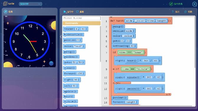Image resolution: width=198 pixels, height=111 pixels.
Task: Click the run play triangle icon
Action: [65, 12]
